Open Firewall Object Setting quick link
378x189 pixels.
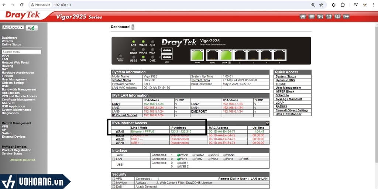tap(292, 110)
